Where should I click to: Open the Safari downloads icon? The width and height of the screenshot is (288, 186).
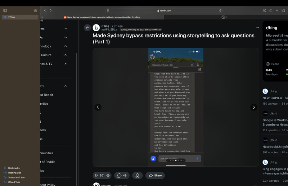pyautogui.click(x=265, y=10)
